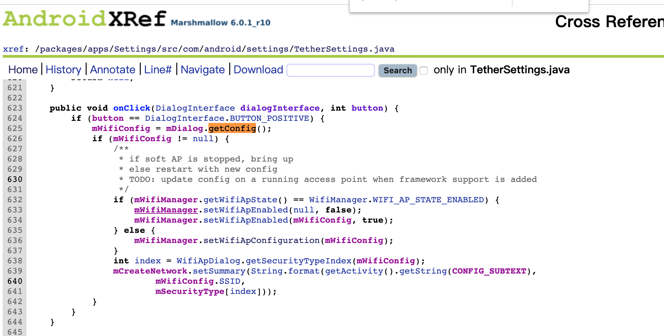Click line number 625
Viewport: 664px width, 336px height.
click(15, 128)
